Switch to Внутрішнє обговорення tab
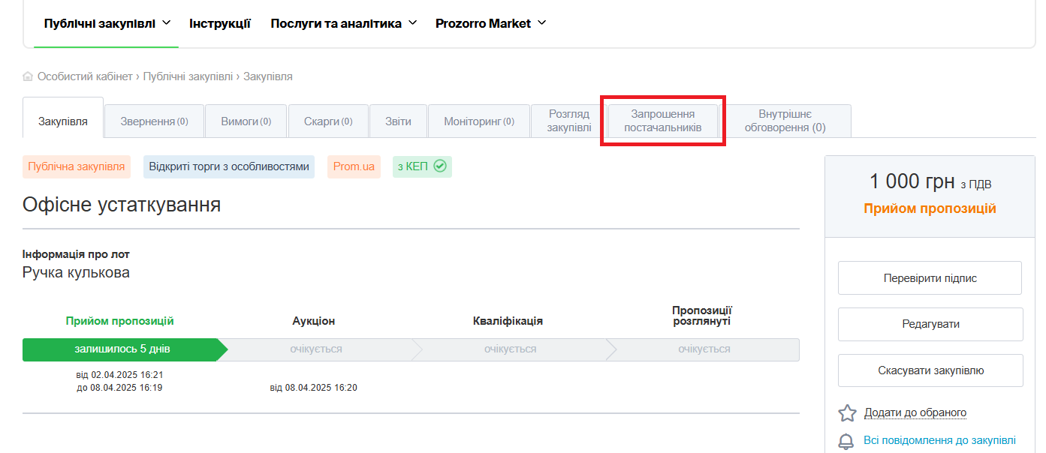 784,121
